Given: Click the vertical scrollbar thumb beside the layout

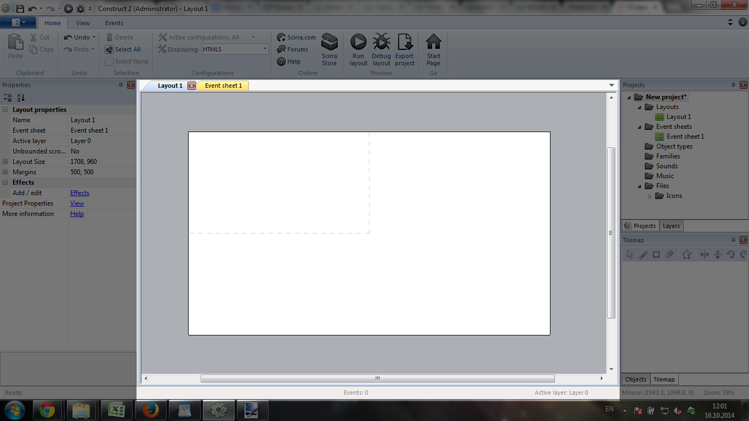Looking at the screenshot, I should (611, 233).
